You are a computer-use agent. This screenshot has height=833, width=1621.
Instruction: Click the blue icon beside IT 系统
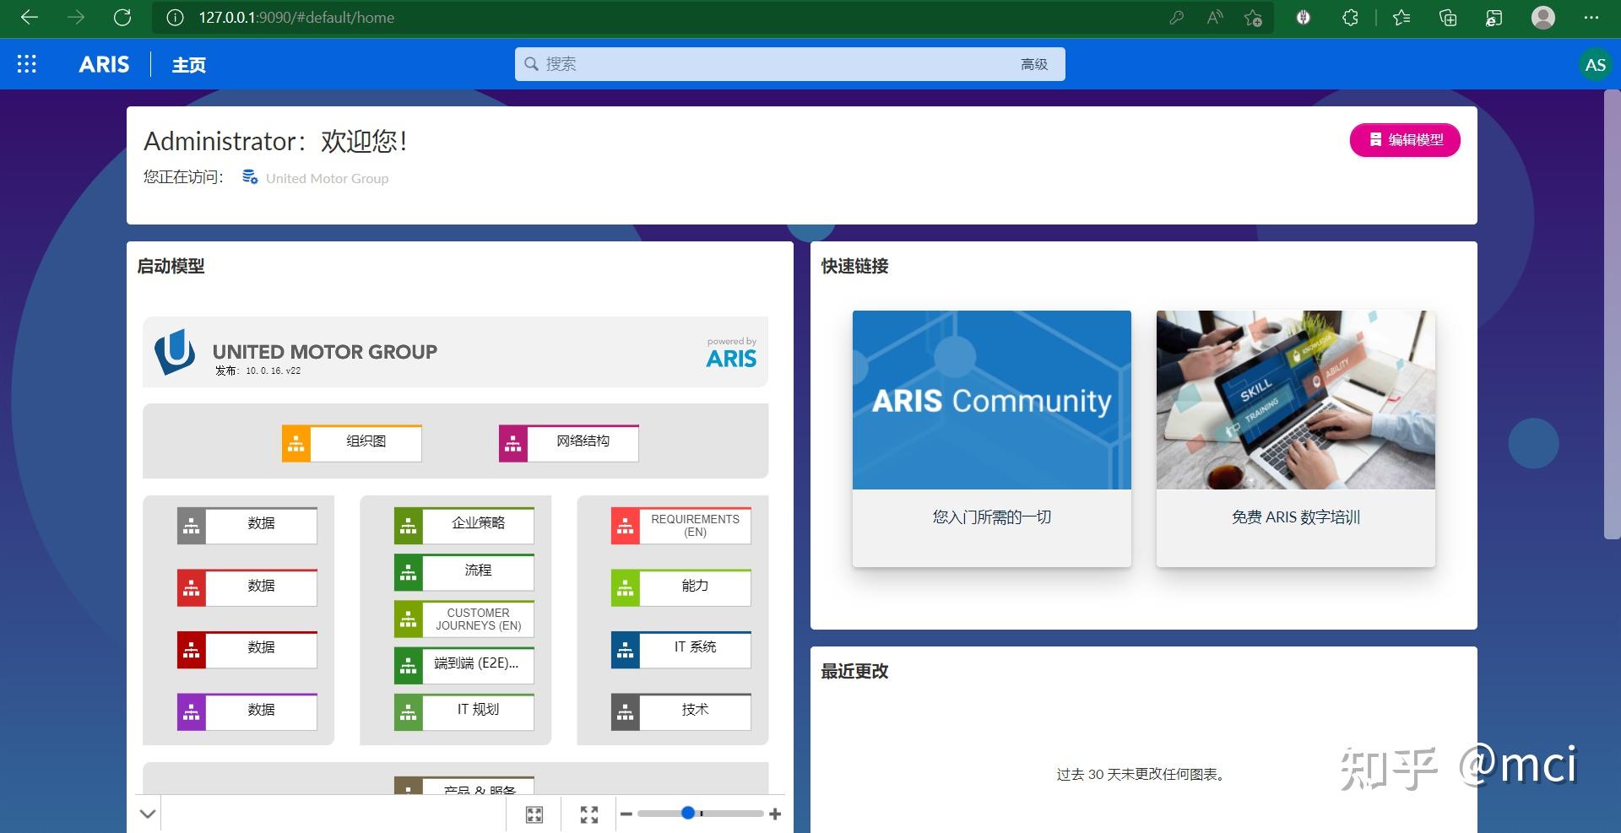coord(626,650)
